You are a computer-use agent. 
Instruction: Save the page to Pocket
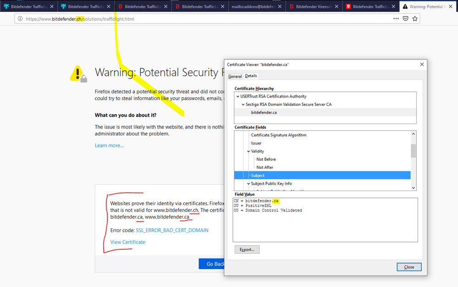tap(405, 19)
